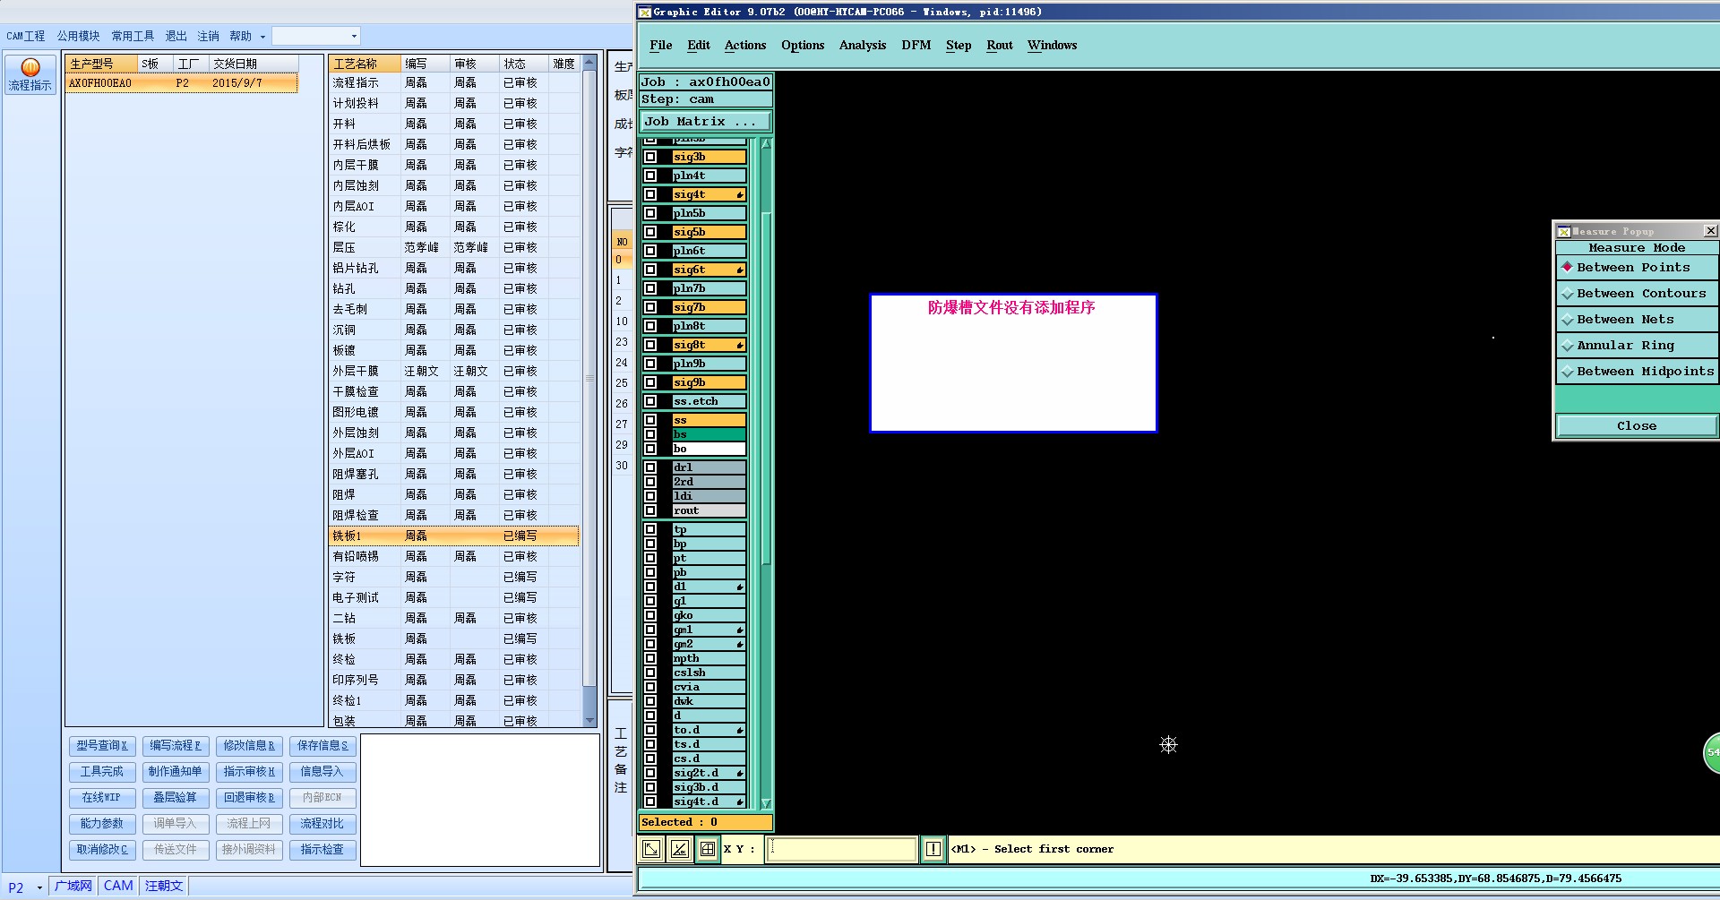
Task: Click the four-pane grid snap icon
Action: [708, 849]
